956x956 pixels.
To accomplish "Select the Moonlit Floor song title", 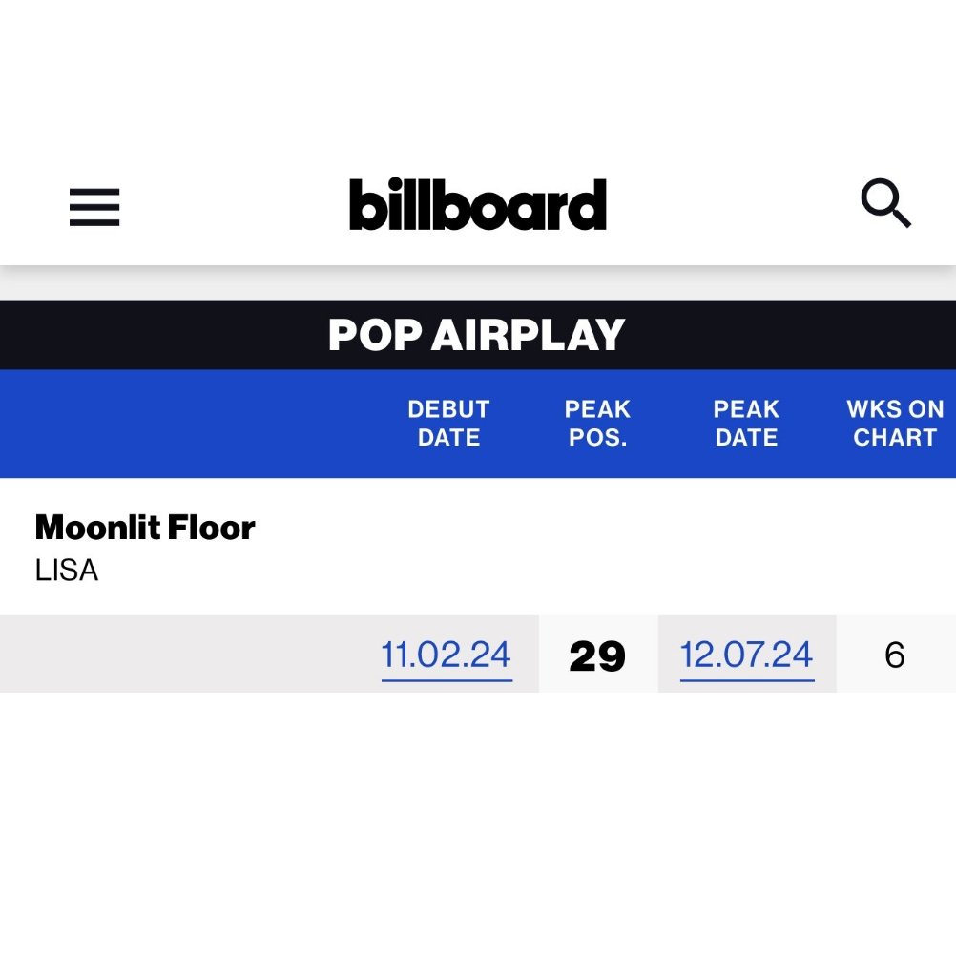I will [145, 528].
